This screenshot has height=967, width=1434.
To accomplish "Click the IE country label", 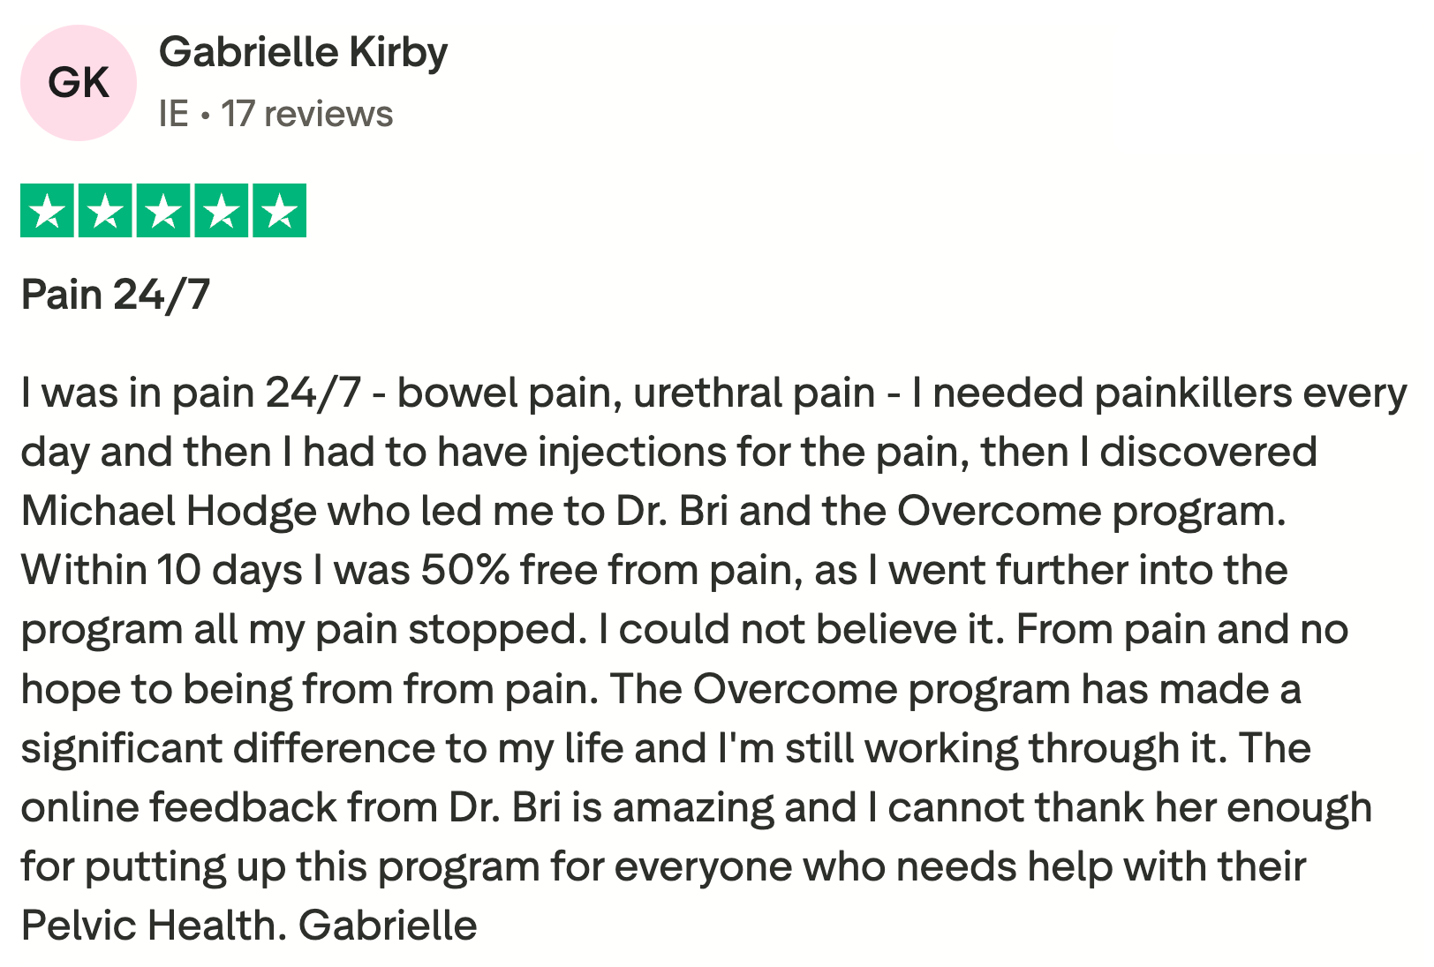I will click(x=174, y=114).
